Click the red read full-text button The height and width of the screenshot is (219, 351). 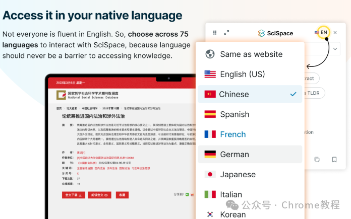99,195
